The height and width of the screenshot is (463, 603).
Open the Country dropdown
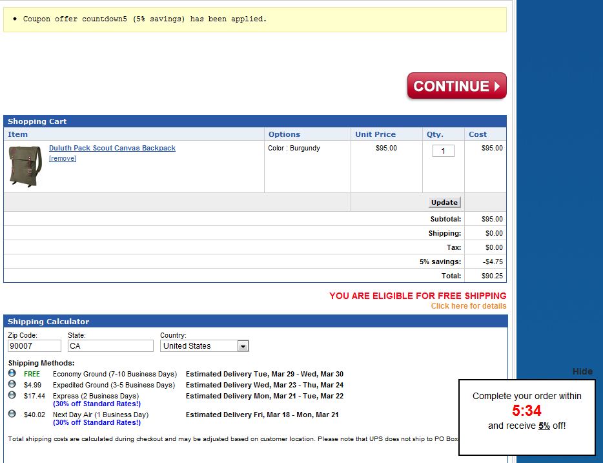[x=204, y=345]
